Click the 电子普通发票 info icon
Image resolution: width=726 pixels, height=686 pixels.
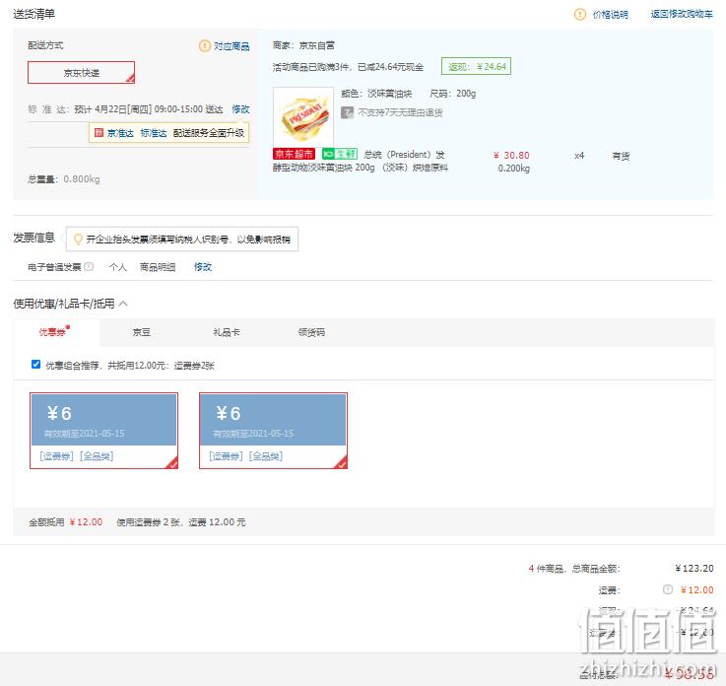pos(89,267)
